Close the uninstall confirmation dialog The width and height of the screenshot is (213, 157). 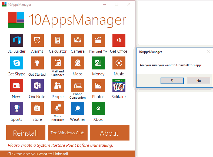(209, 52)
